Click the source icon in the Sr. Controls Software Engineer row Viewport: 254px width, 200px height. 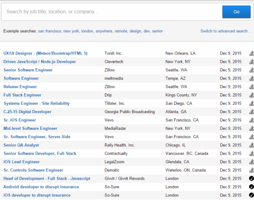252,170
